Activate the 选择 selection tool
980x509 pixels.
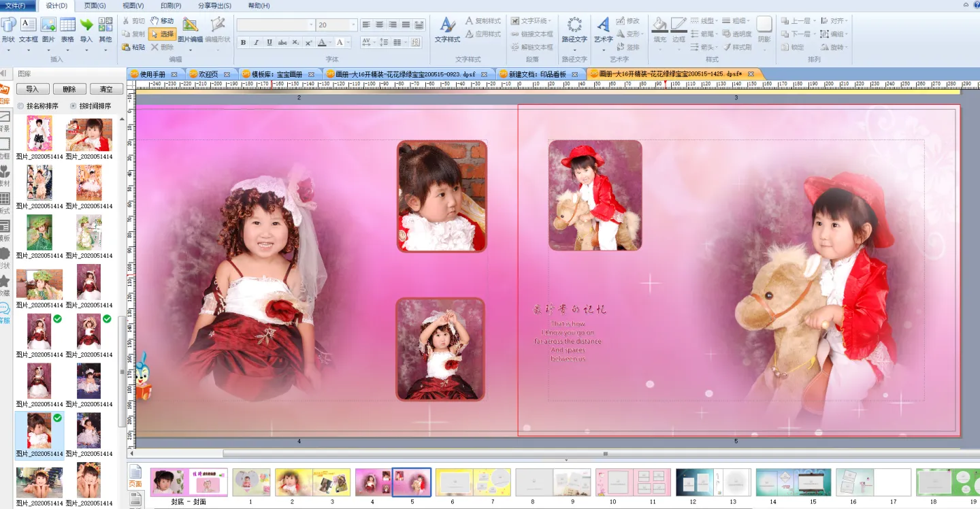(162, 34)
